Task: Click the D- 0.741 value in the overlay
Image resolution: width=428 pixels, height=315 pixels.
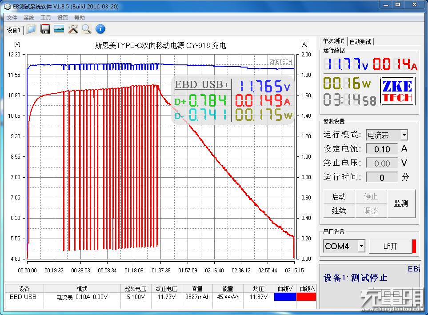Action: point(200,114)
